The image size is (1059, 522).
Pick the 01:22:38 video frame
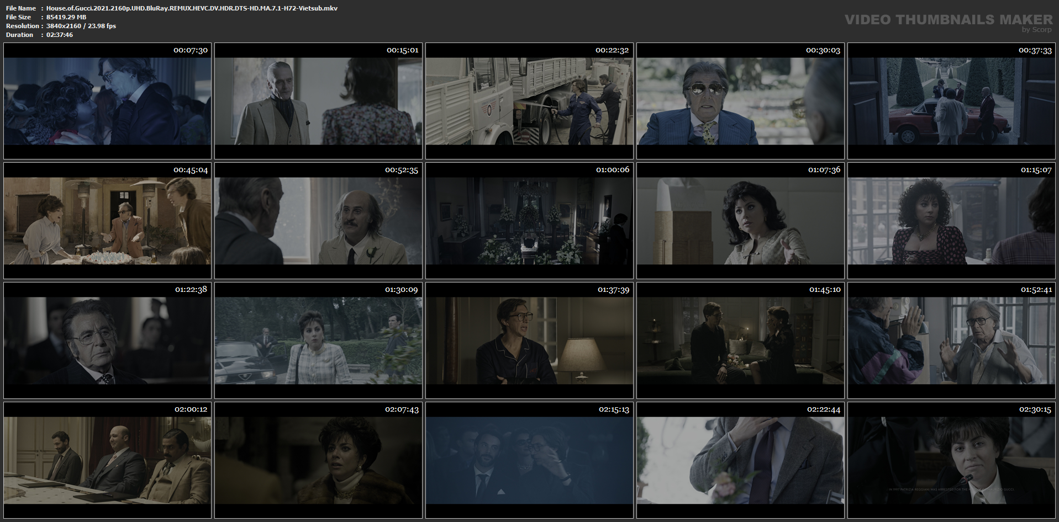tap(107, 340)
